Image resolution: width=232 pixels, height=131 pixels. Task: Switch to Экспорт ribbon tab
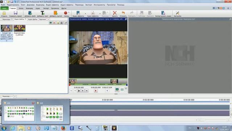point(46,8)
